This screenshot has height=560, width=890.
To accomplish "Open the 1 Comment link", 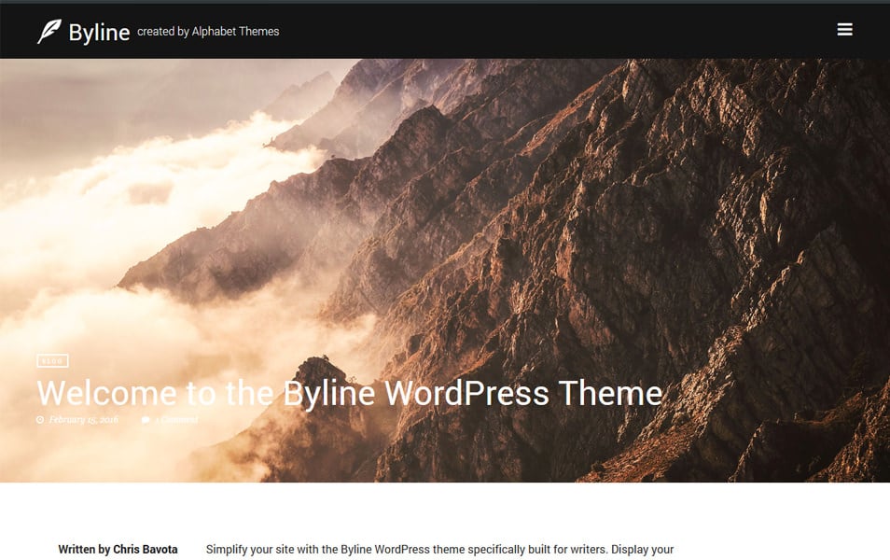I will pos(176,420).
